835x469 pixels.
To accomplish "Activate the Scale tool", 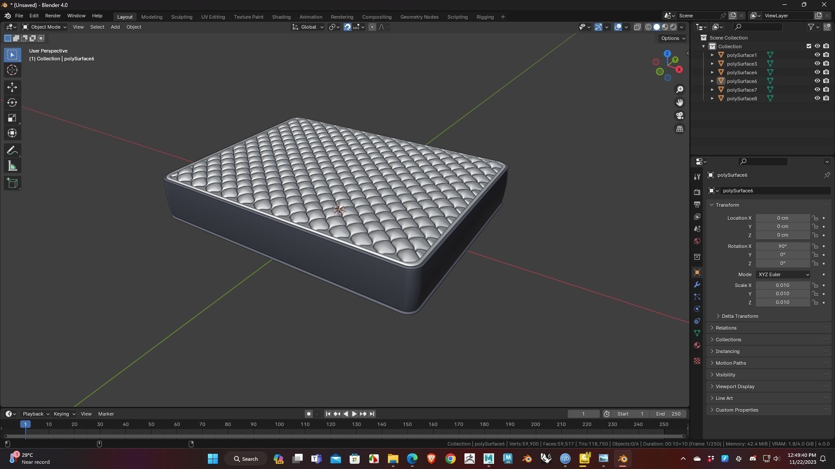I will point(12,118).
